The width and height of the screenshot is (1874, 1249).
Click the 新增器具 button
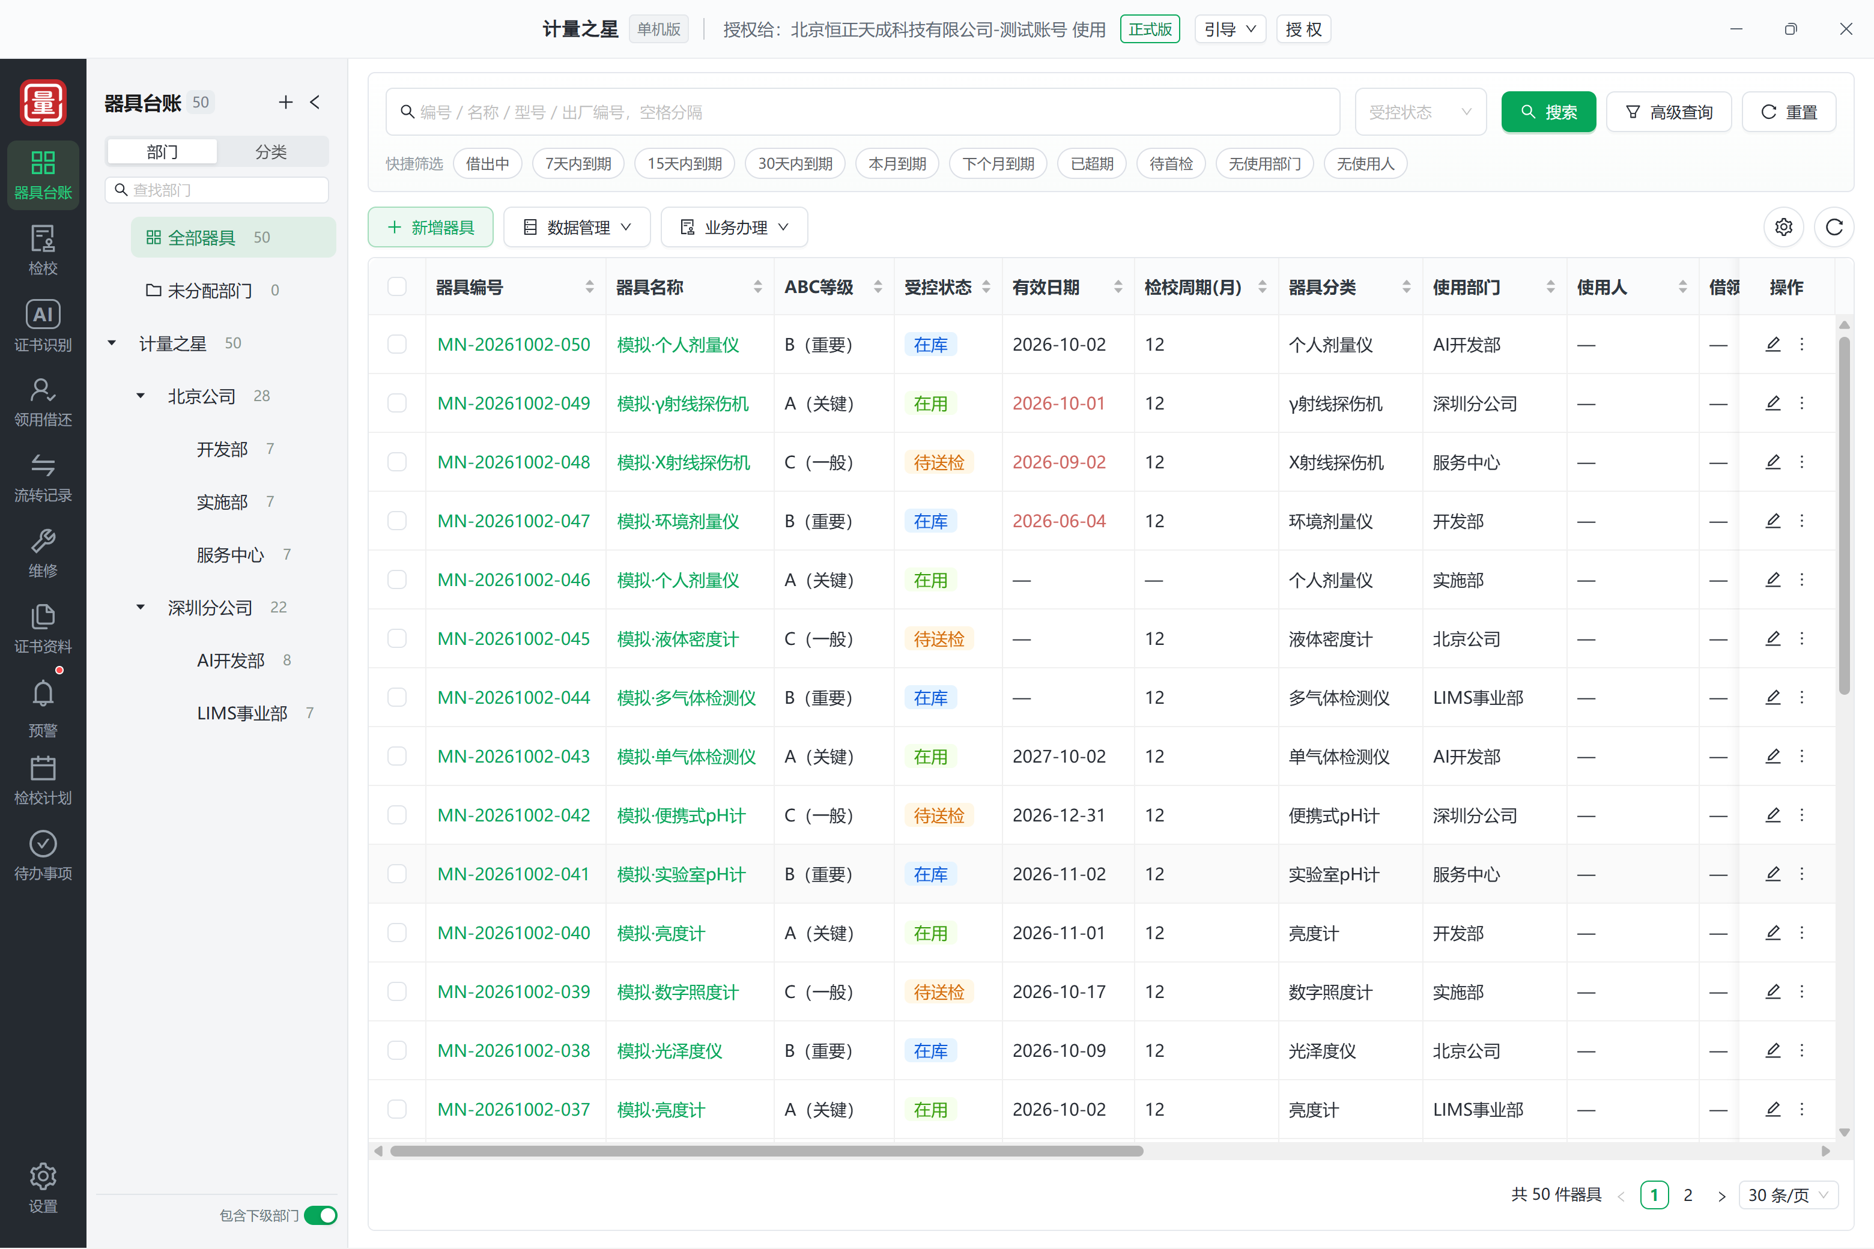pos(430,227)
